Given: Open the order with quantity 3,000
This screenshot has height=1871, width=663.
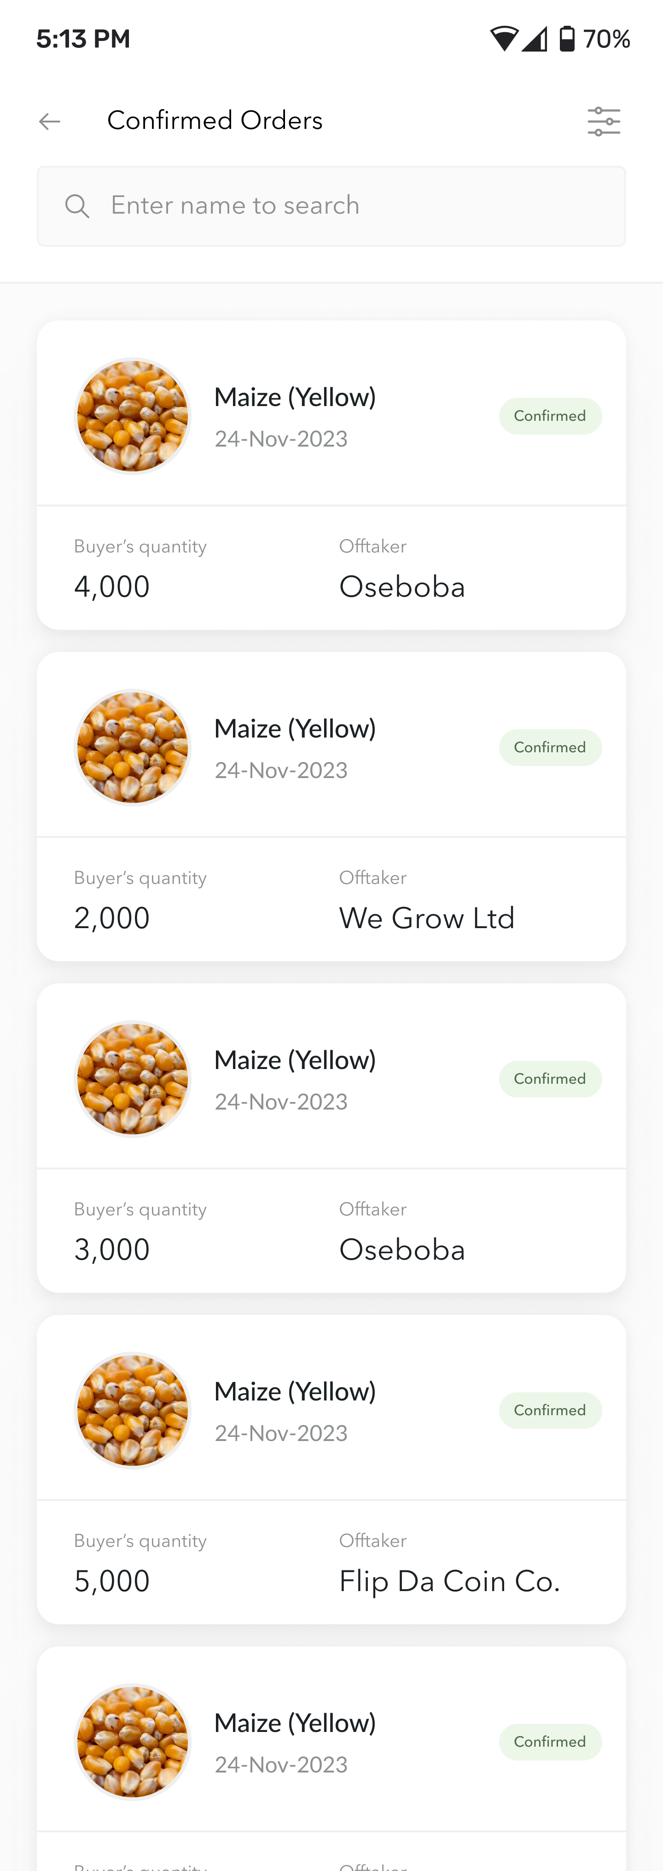Looking at the screenshot, I should (331, 1138).
